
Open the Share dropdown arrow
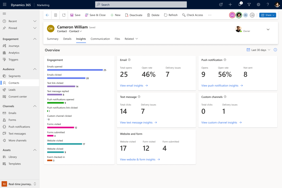273,15
